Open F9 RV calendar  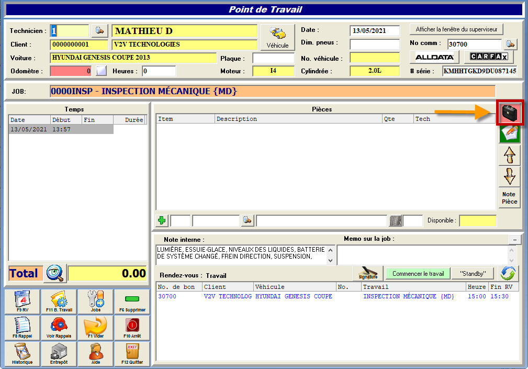23,301
